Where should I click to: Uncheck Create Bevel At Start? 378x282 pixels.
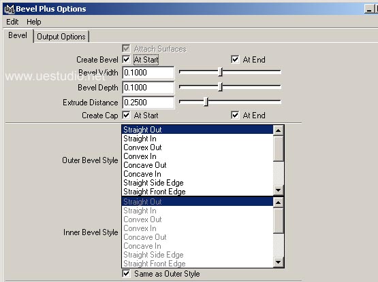tap(126, 59)
